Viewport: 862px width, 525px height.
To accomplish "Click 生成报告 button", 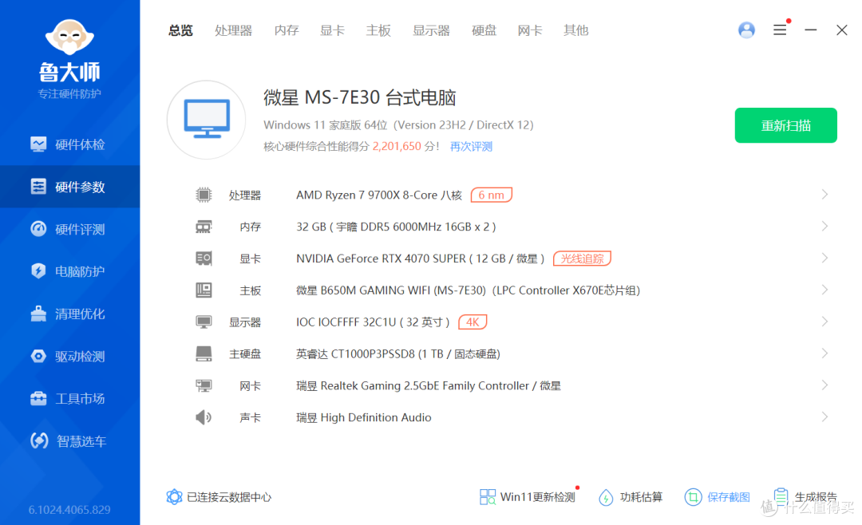I will [805, 497].
